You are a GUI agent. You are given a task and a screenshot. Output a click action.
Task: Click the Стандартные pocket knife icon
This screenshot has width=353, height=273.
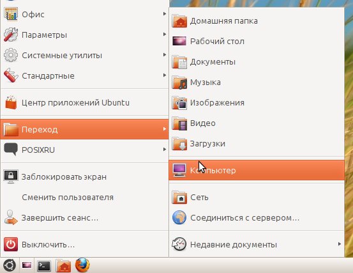pos(11,75)
